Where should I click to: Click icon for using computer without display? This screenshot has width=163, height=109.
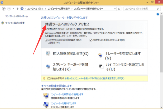(46, 96)
